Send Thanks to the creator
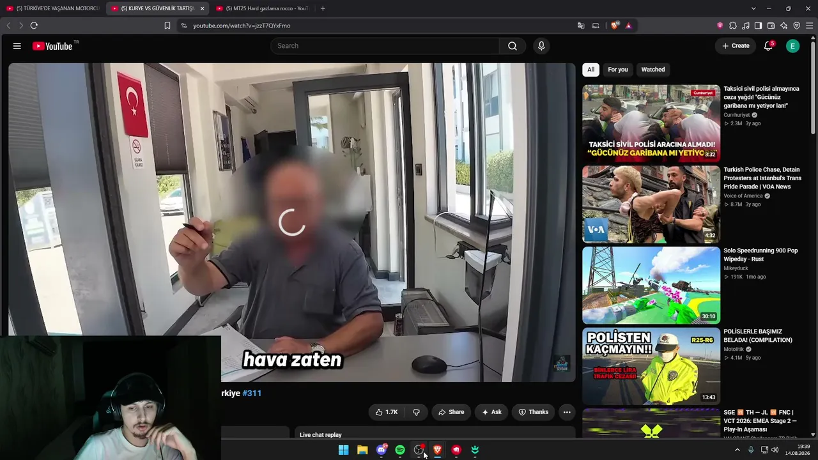This screenshot has width=818, height=460. [534, 412]
